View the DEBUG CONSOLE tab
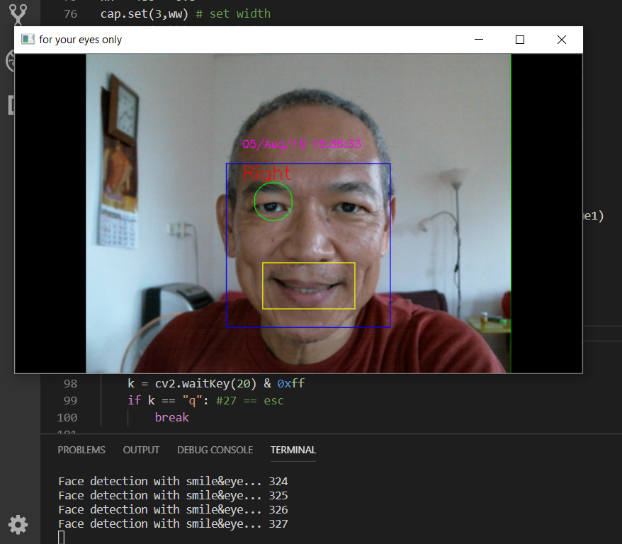The width and height of the screenshot is (622, 544). (215, 450)
